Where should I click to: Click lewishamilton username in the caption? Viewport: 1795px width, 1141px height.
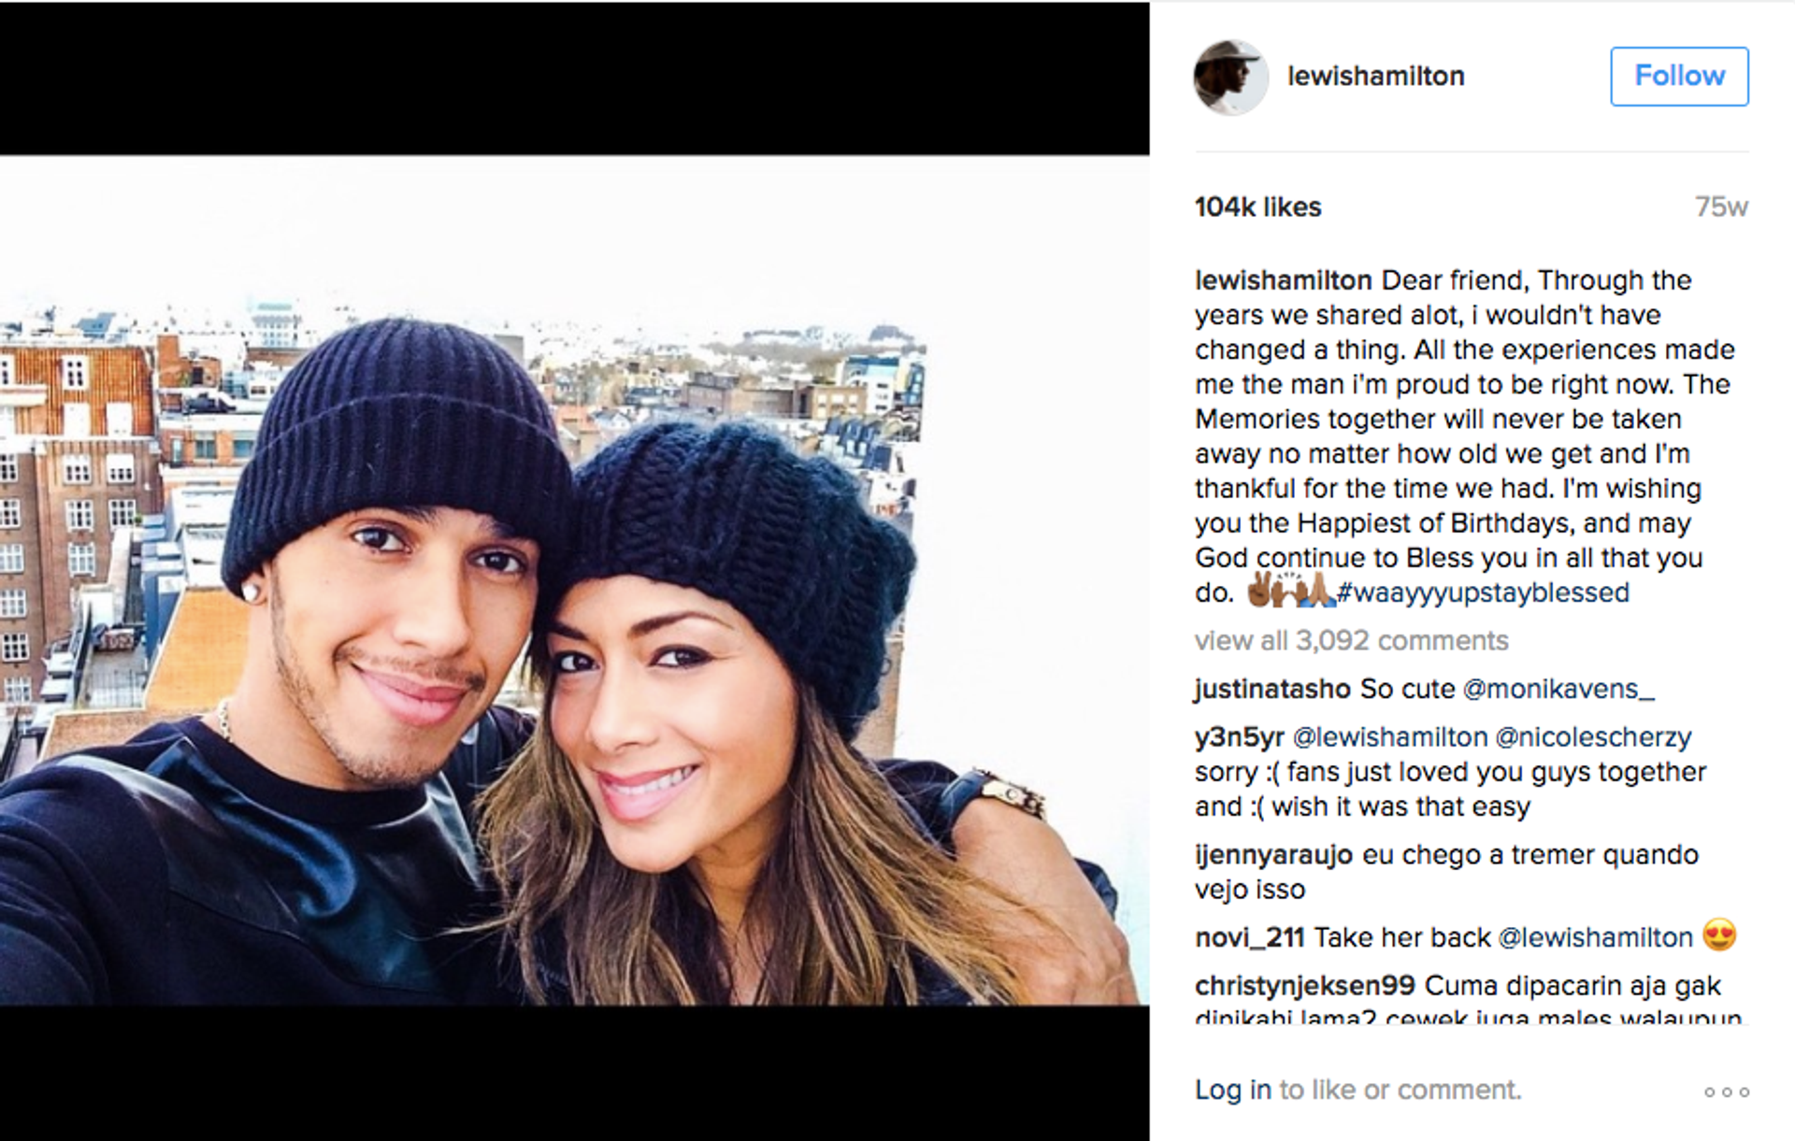1284,280
